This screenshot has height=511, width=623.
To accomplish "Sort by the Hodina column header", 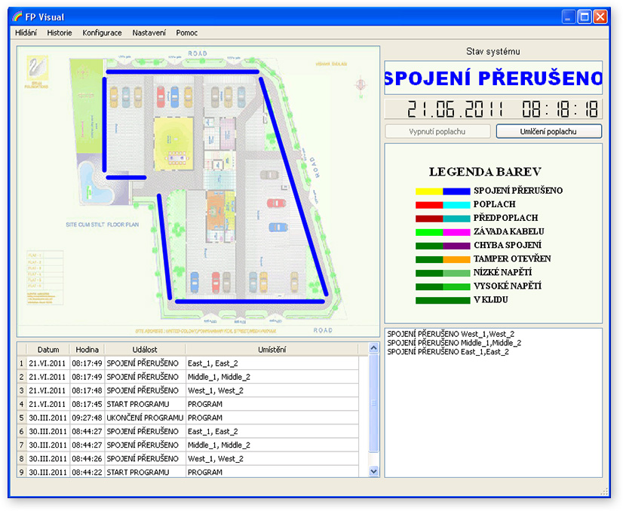I will click(86, 350).
